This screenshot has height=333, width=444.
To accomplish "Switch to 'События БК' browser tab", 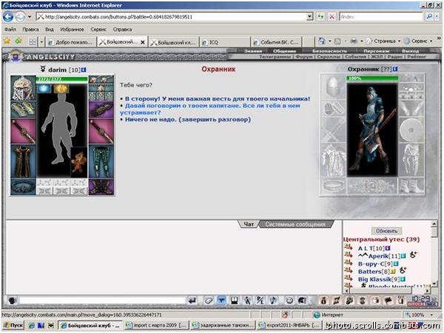I will pyautogui.click(x=276, y=42).
